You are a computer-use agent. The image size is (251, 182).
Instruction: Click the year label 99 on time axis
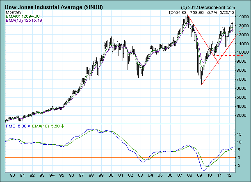click(101, 175)
